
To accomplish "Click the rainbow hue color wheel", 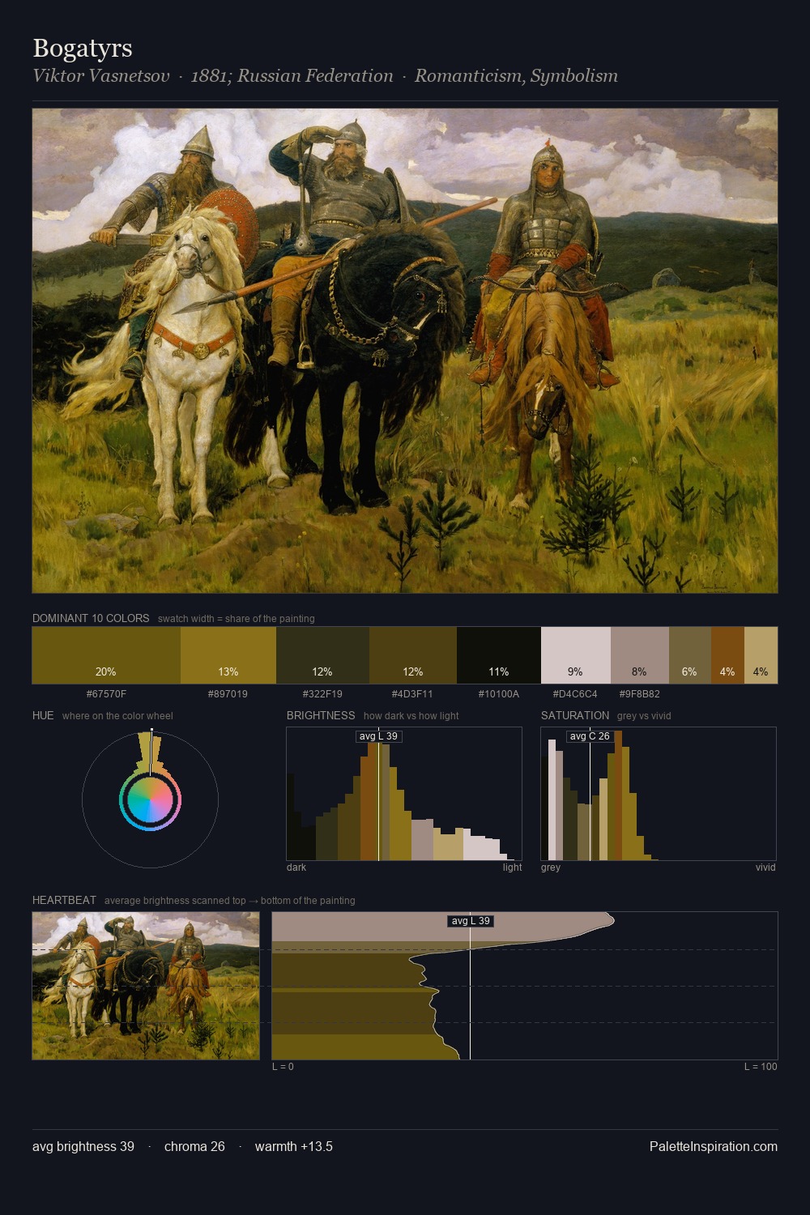I will [x=150, y=800].
